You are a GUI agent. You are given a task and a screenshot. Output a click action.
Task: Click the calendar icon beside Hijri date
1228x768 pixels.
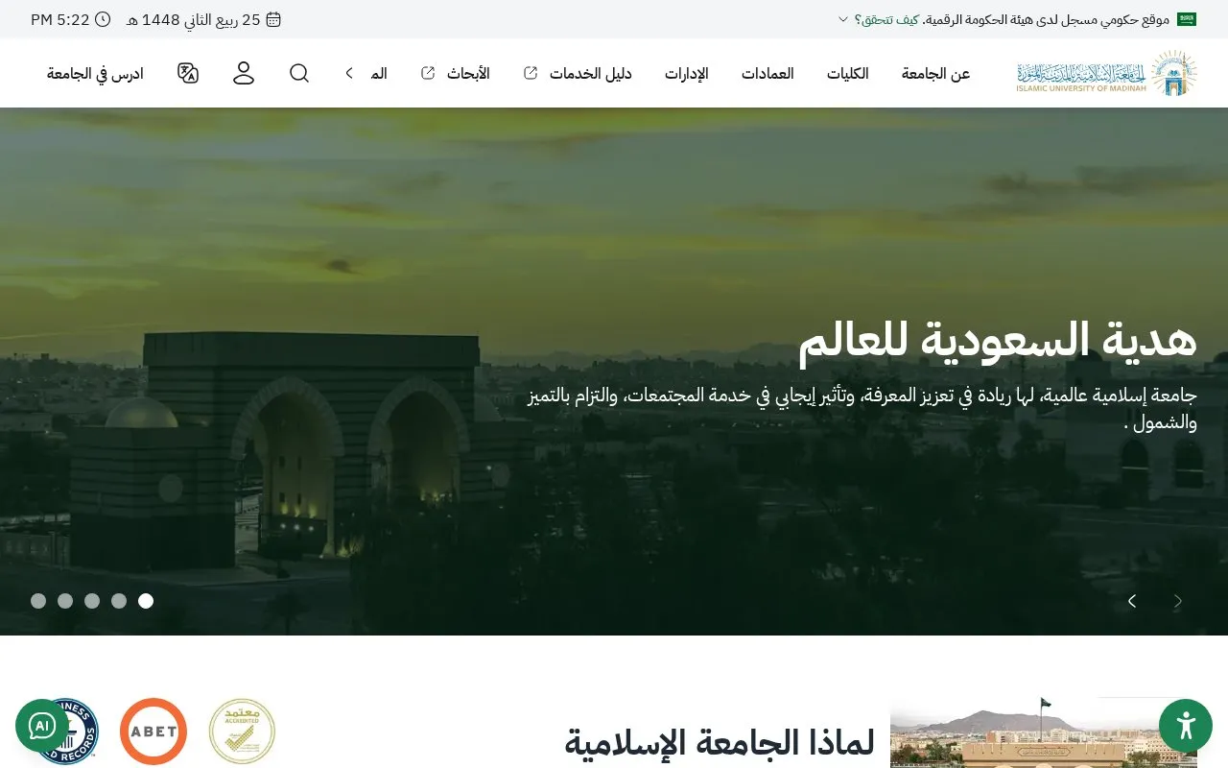pos(273,19)
